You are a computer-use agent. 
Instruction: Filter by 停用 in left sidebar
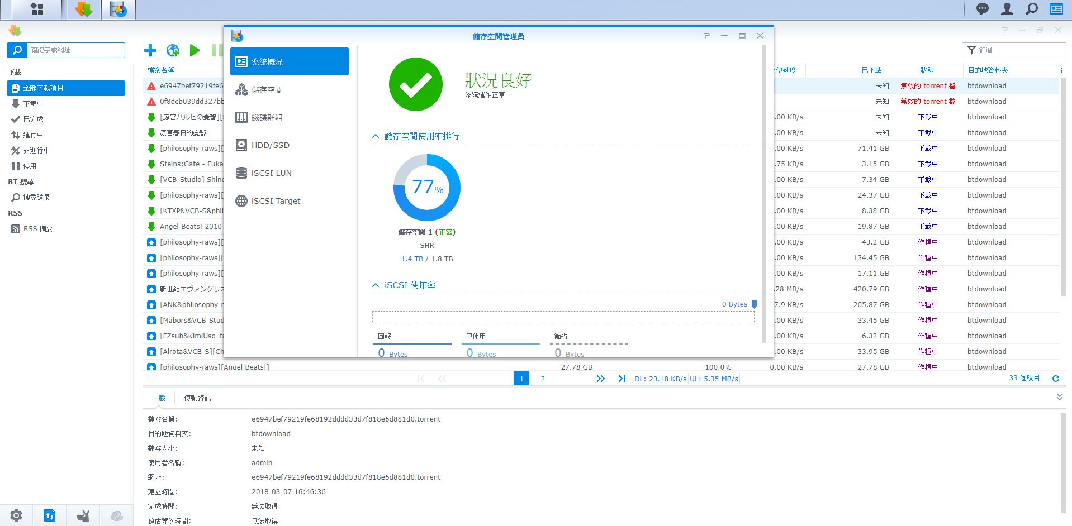(x=66, y=166)
